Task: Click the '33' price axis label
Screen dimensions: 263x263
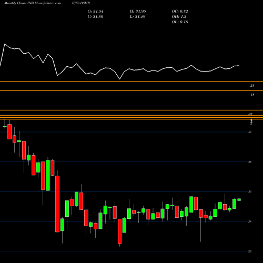Action: tap(250, 191)
